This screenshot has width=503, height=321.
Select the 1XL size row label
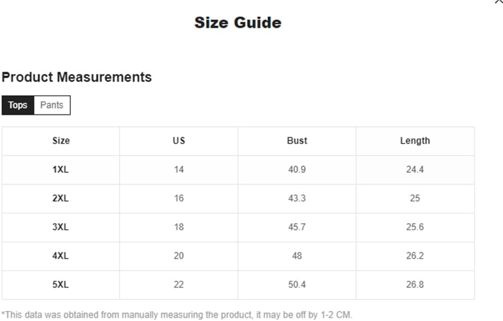point(61,170)
